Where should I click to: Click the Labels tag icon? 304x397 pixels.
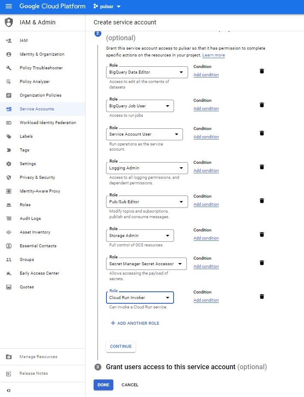pos(9,136)
